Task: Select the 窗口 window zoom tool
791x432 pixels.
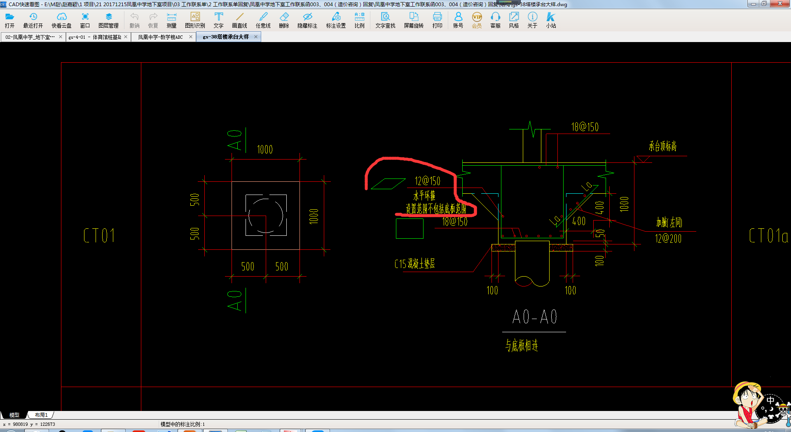Action: coord(85,20)
